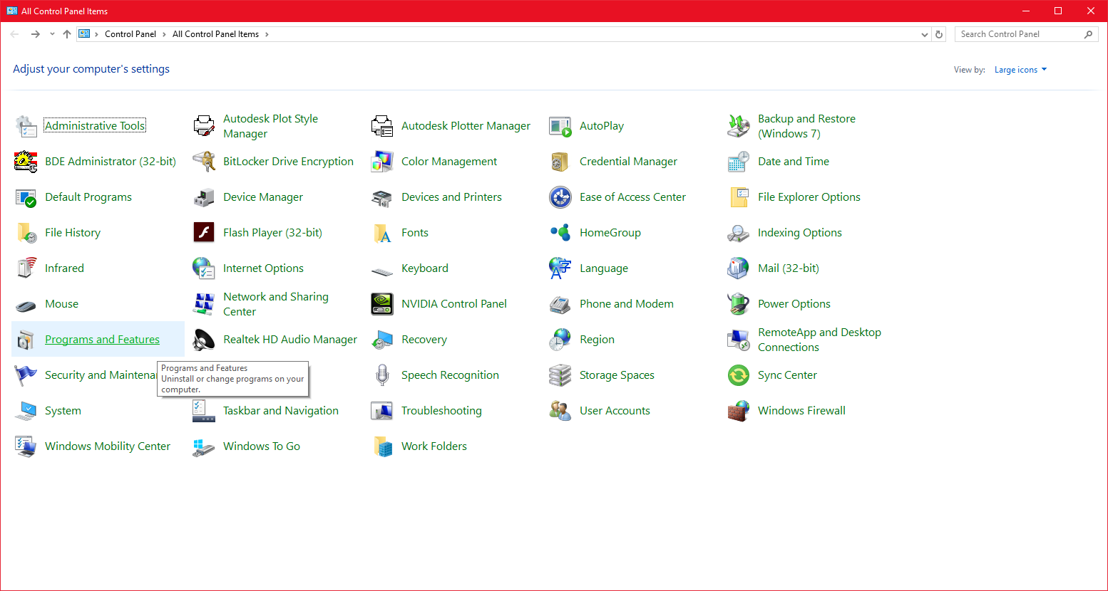The height and width of the screenshot is (591, 1108).
Task: Select Control Panel in the breadcrumb path
Action: coord(130,34)
